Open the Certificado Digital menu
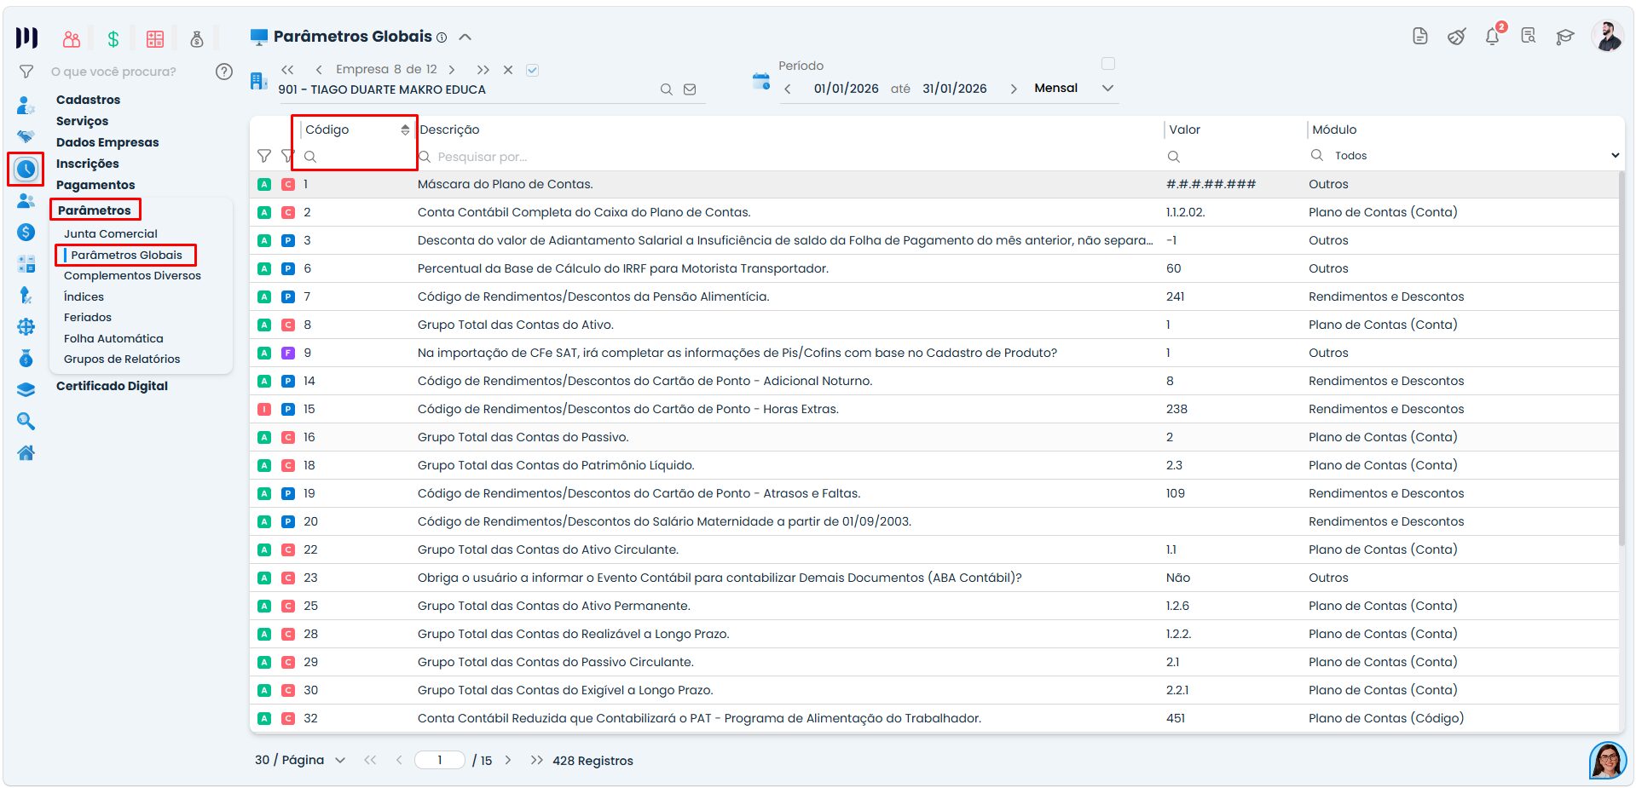1636x788 pixels. pyautogui.click(x=112, y=386)
